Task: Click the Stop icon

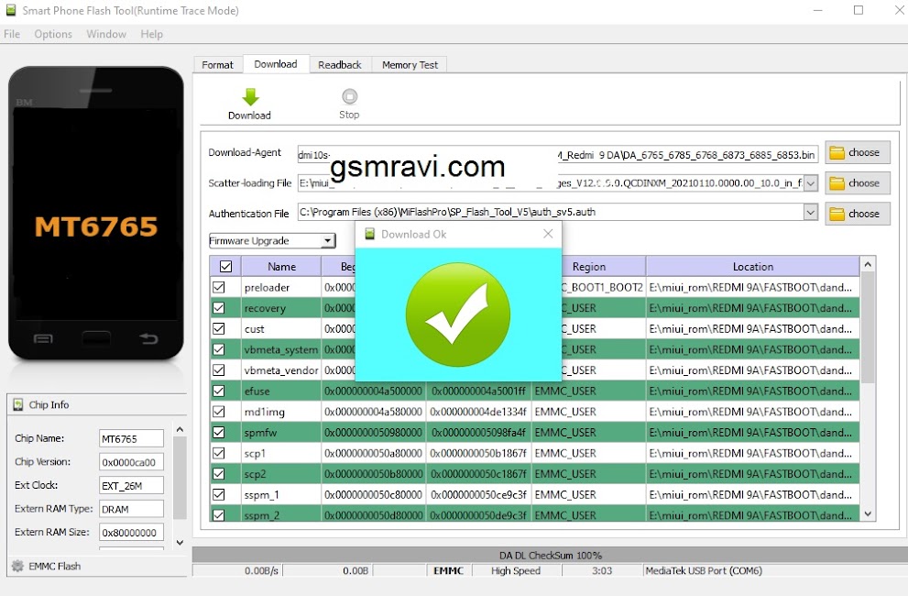Action: (349, 96)
